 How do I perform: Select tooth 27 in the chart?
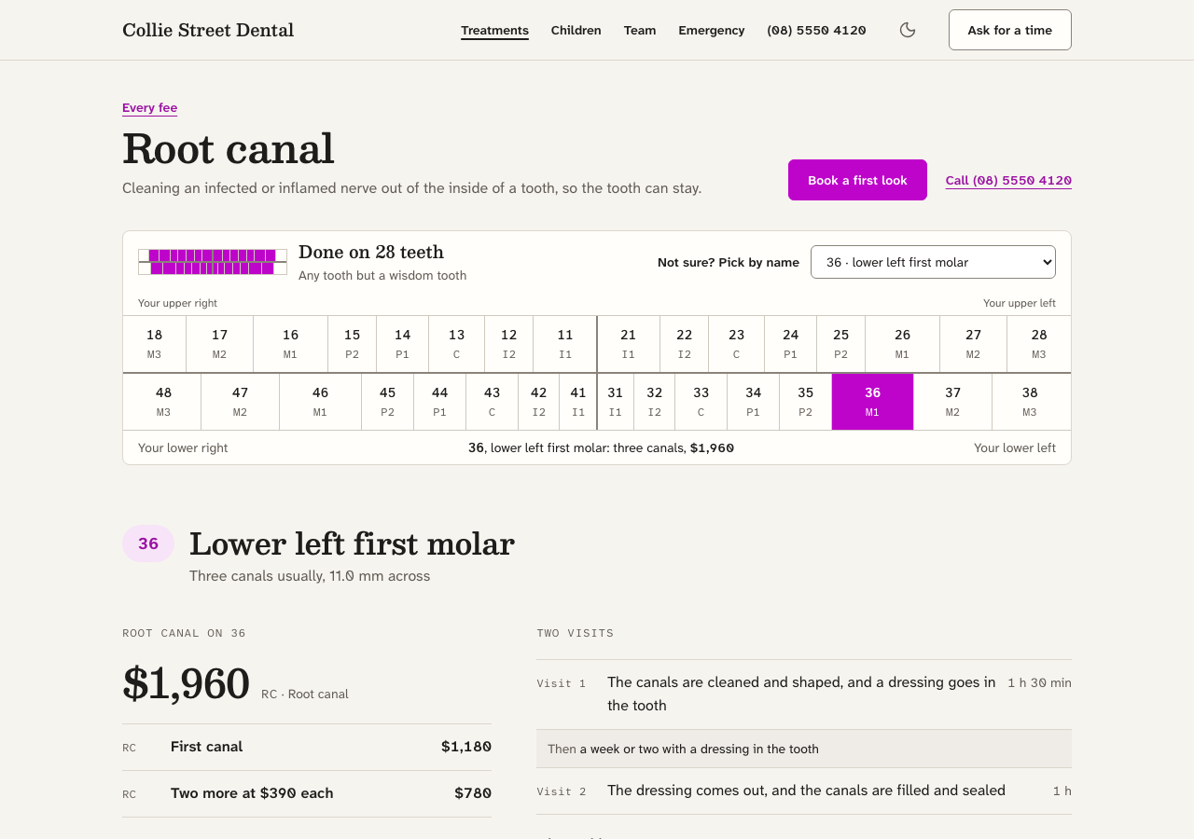coord(974,344)
